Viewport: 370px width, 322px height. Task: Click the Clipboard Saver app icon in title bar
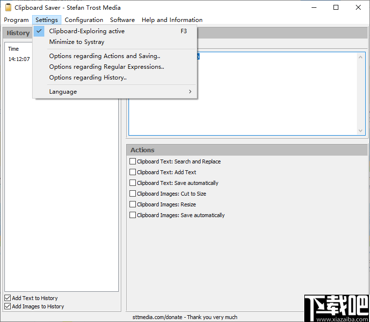pos(8,8)
